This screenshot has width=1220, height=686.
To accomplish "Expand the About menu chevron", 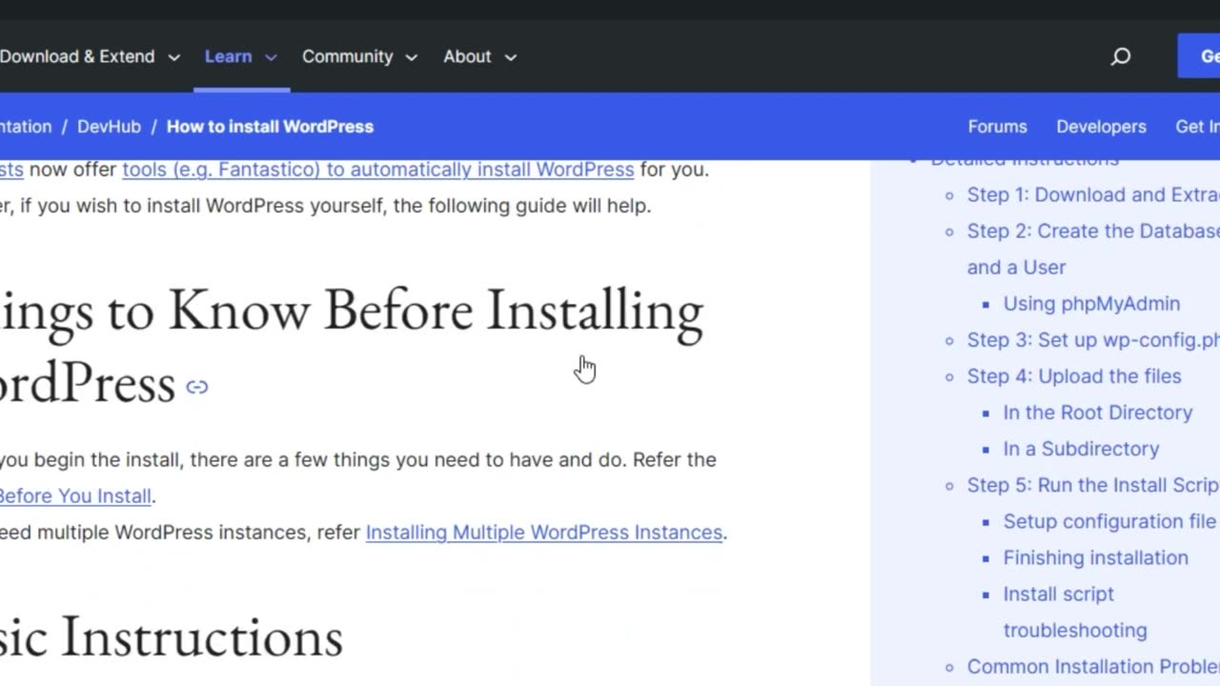I will 511,57.
